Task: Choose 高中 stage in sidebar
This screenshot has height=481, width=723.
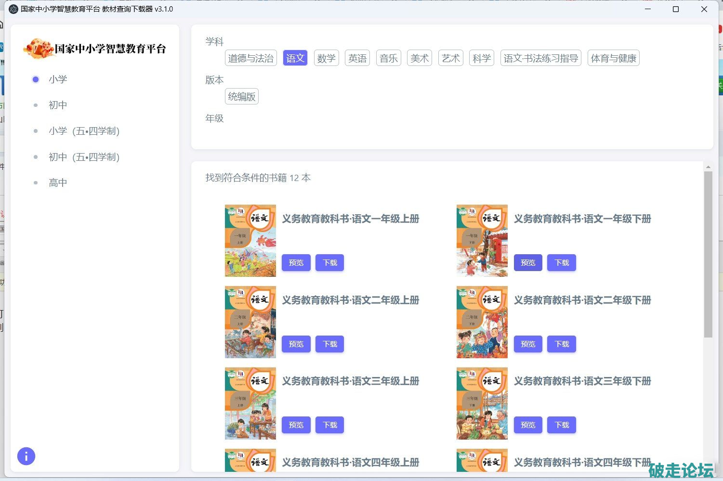Action: pyautogui.click(x=58, y=183)
